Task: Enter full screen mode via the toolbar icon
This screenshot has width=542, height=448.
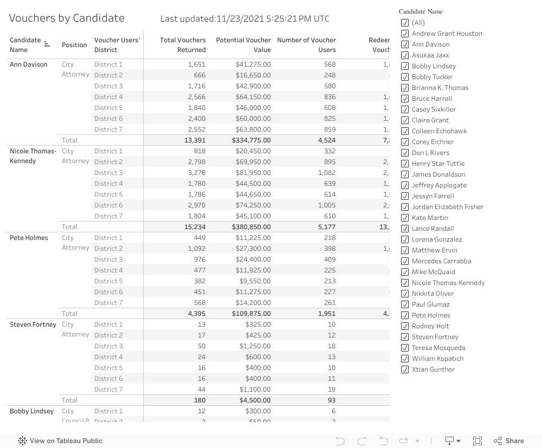Action: (x=478, y=440)
